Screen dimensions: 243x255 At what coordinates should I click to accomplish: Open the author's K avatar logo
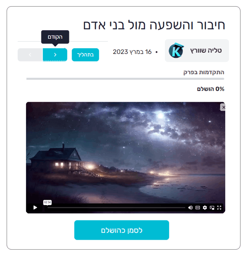pos(176,51)
